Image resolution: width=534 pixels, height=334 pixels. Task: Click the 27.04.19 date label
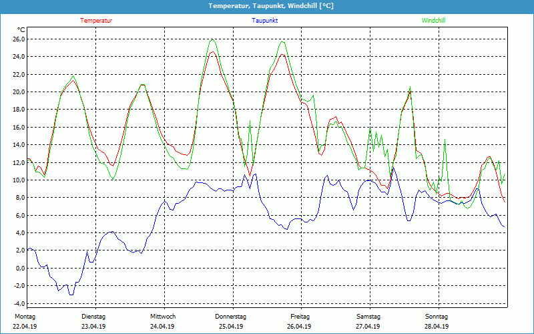click(368, 327)
